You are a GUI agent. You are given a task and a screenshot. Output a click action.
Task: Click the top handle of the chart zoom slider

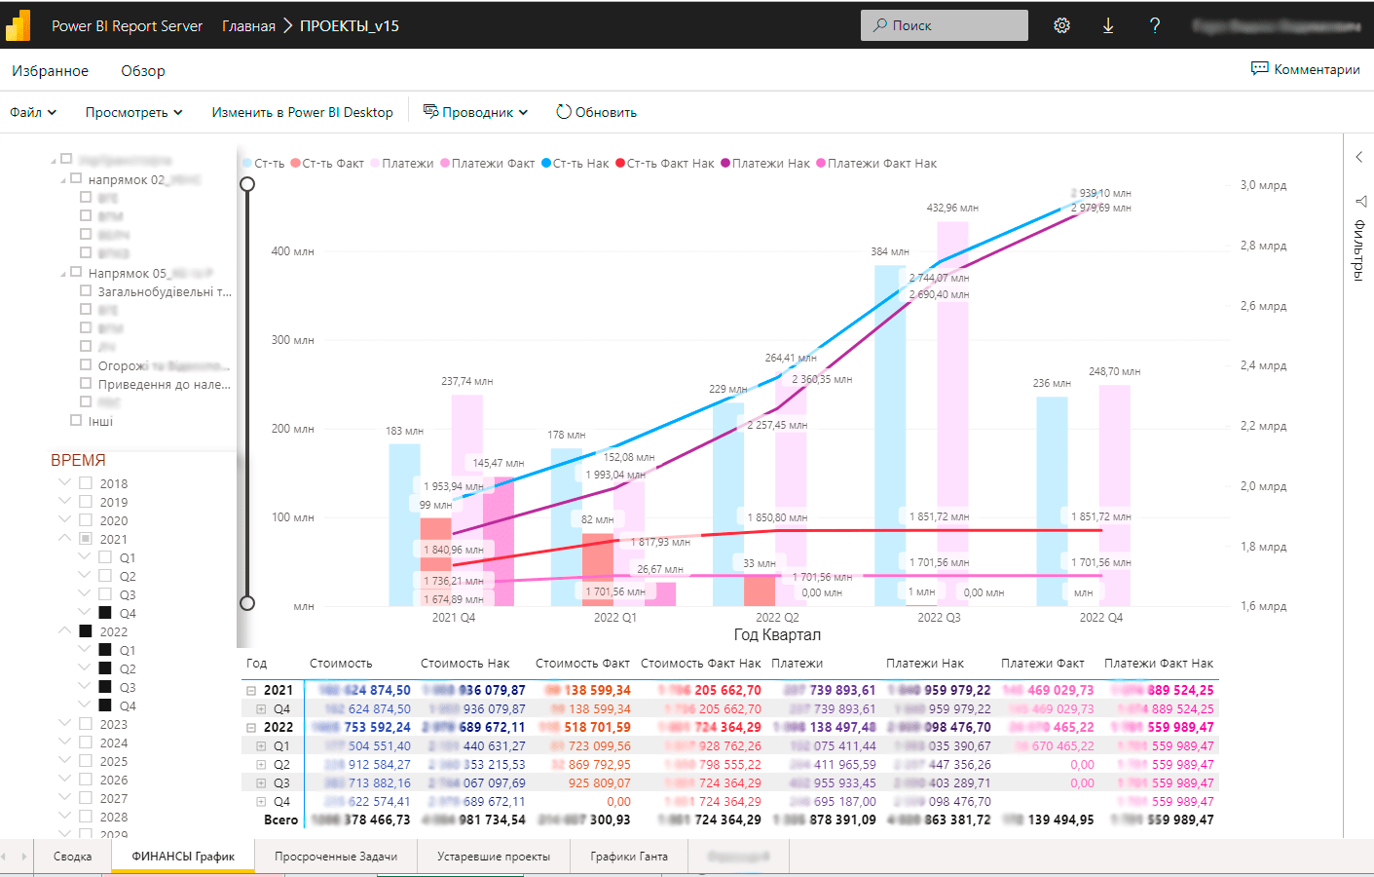[x=247, y=184]
